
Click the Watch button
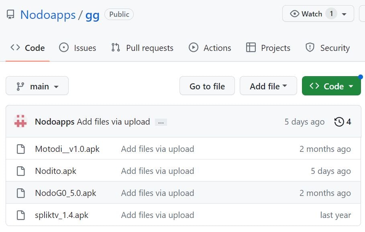coord(318,14)
